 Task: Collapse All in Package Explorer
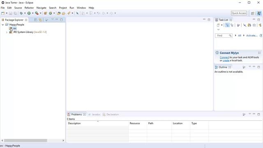pyautogui.click(x=36, y=20)
